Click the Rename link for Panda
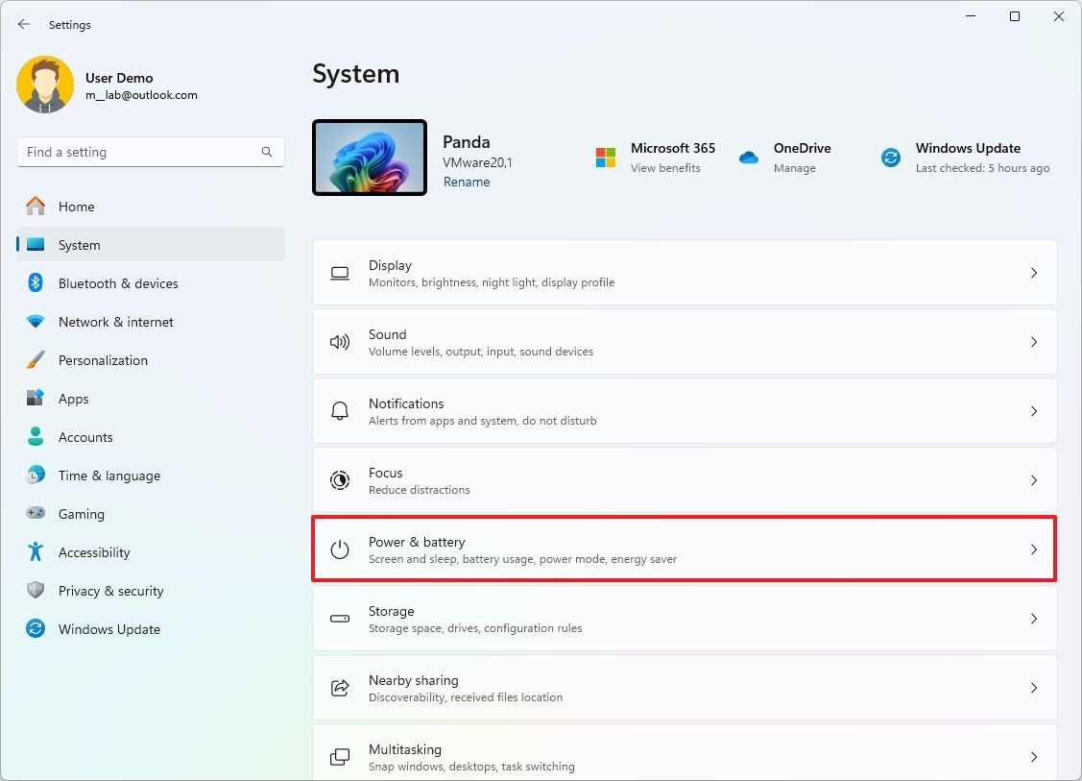Screen dimensions: 1082x781 pyautogui.click(x=467, y=182)
